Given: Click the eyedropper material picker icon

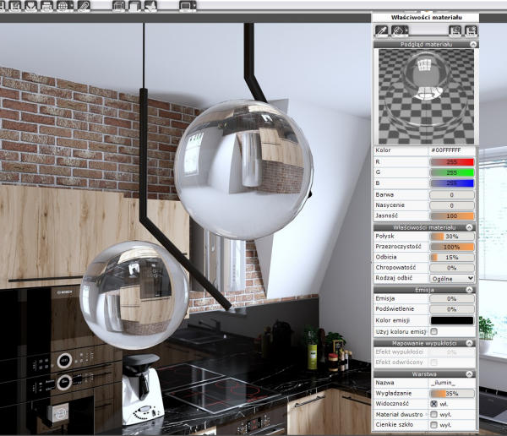Looking at the screenshot, I should click(x=382, y=31).
